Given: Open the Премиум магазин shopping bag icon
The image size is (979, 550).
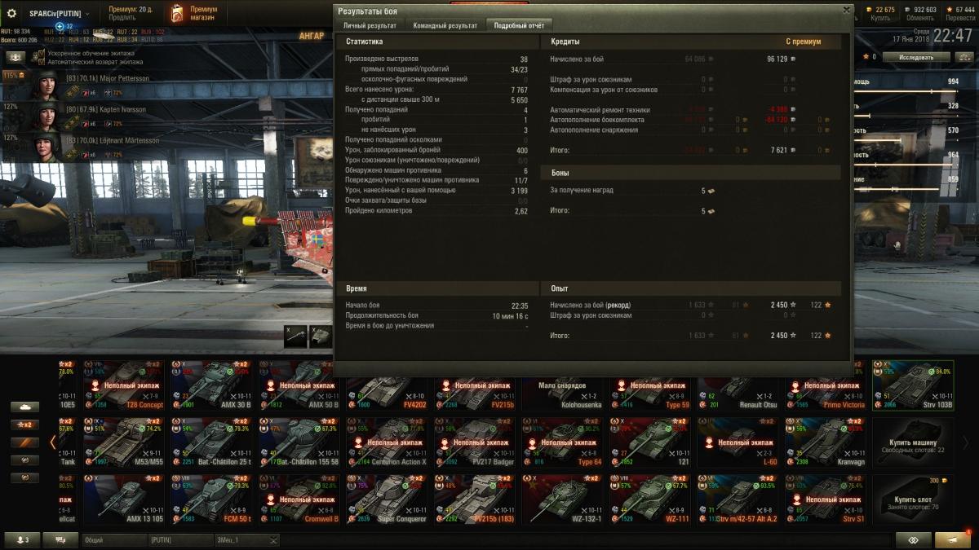Looking at the screenshot, I should tap(177, 13).
